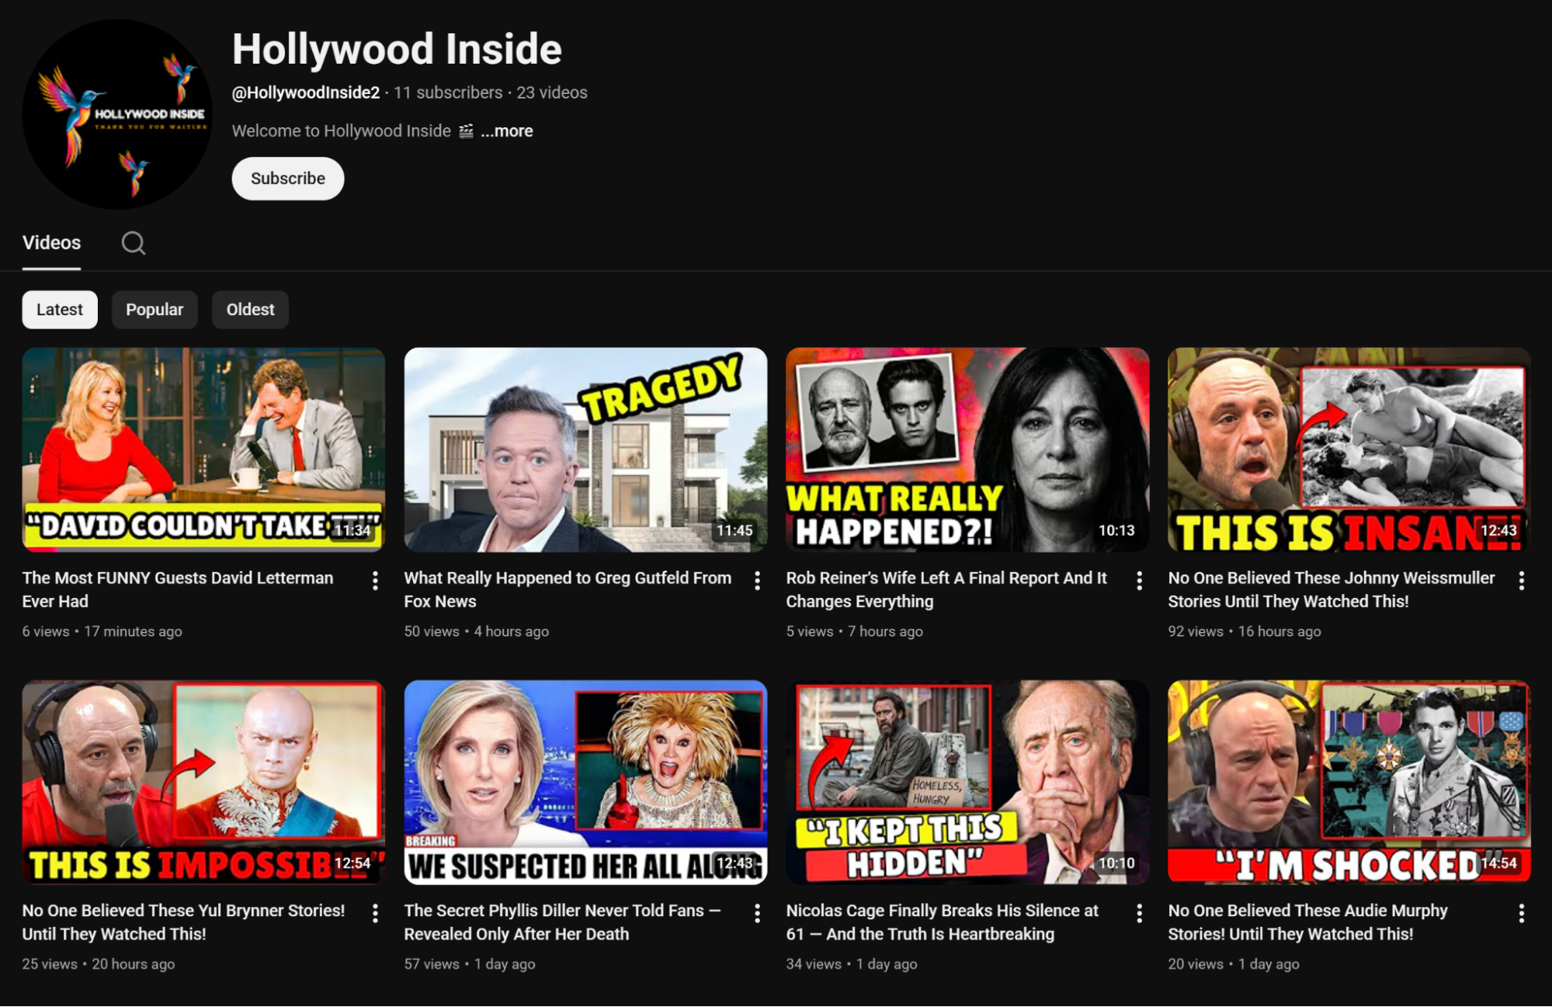Subscribe to Hollywood Inside channel
The image size is (1552, 1007).
point(287,179)
